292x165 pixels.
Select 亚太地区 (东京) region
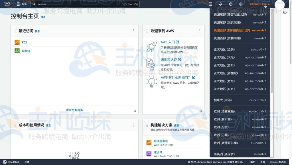240,89
